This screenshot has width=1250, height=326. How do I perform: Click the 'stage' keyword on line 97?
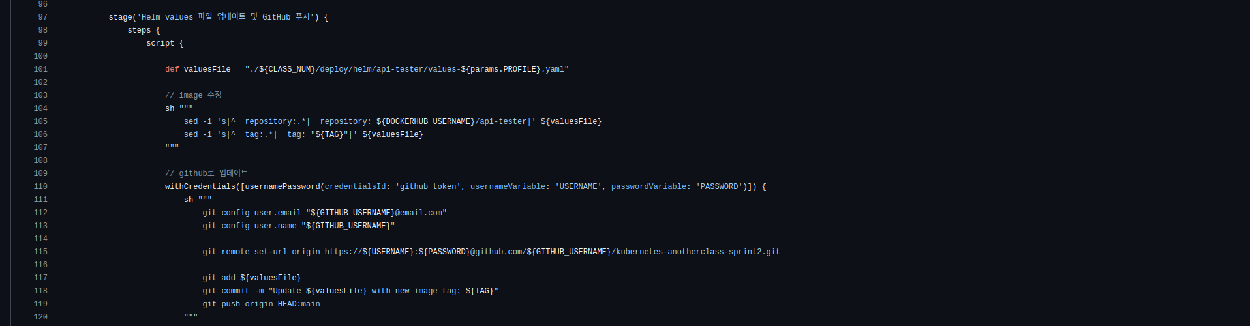(121, 17)
